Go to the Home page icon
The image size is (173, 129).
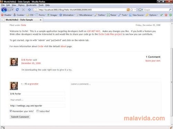tap(29, 10)
